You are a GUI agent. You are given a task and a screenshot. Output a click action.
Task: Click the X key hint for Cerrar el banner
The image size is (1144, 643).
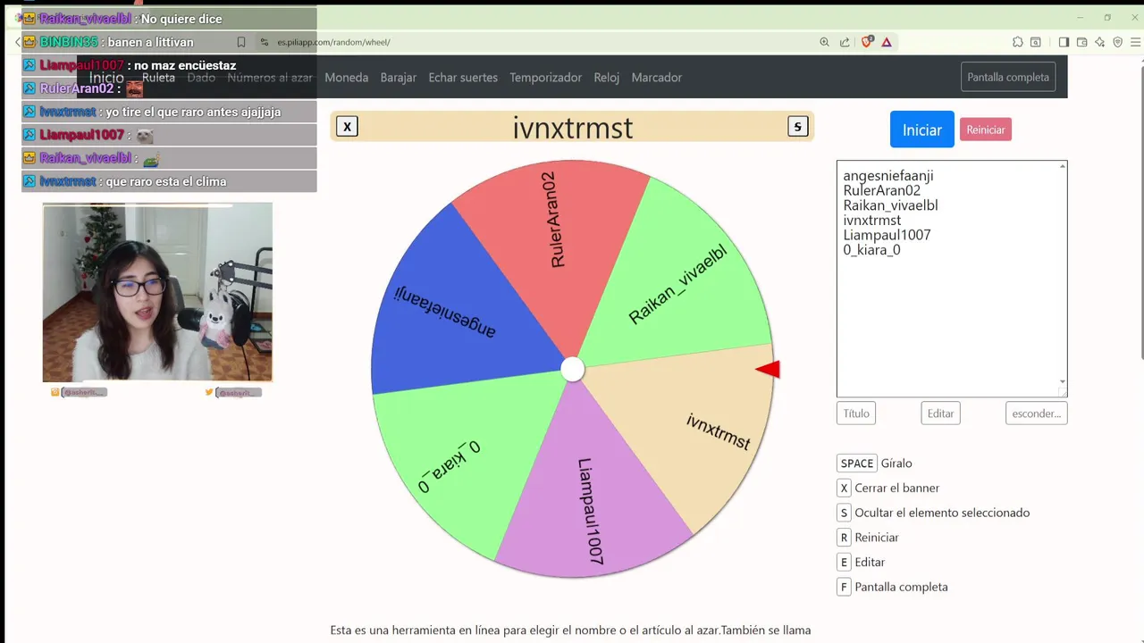click(844, 488)
